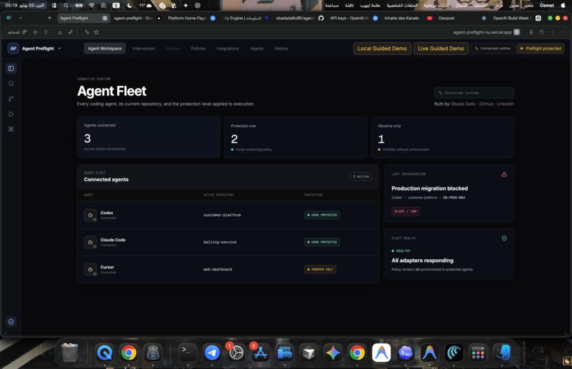Open the search icon in left sidebar

point(11,84)
